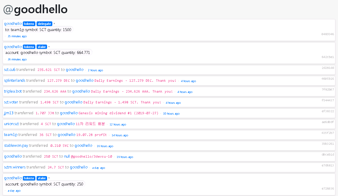The image size is (338, 196).
Task: Click tokens badge in 664.771 stake entry
Action: pyautogui.click(x=29, y=47)
